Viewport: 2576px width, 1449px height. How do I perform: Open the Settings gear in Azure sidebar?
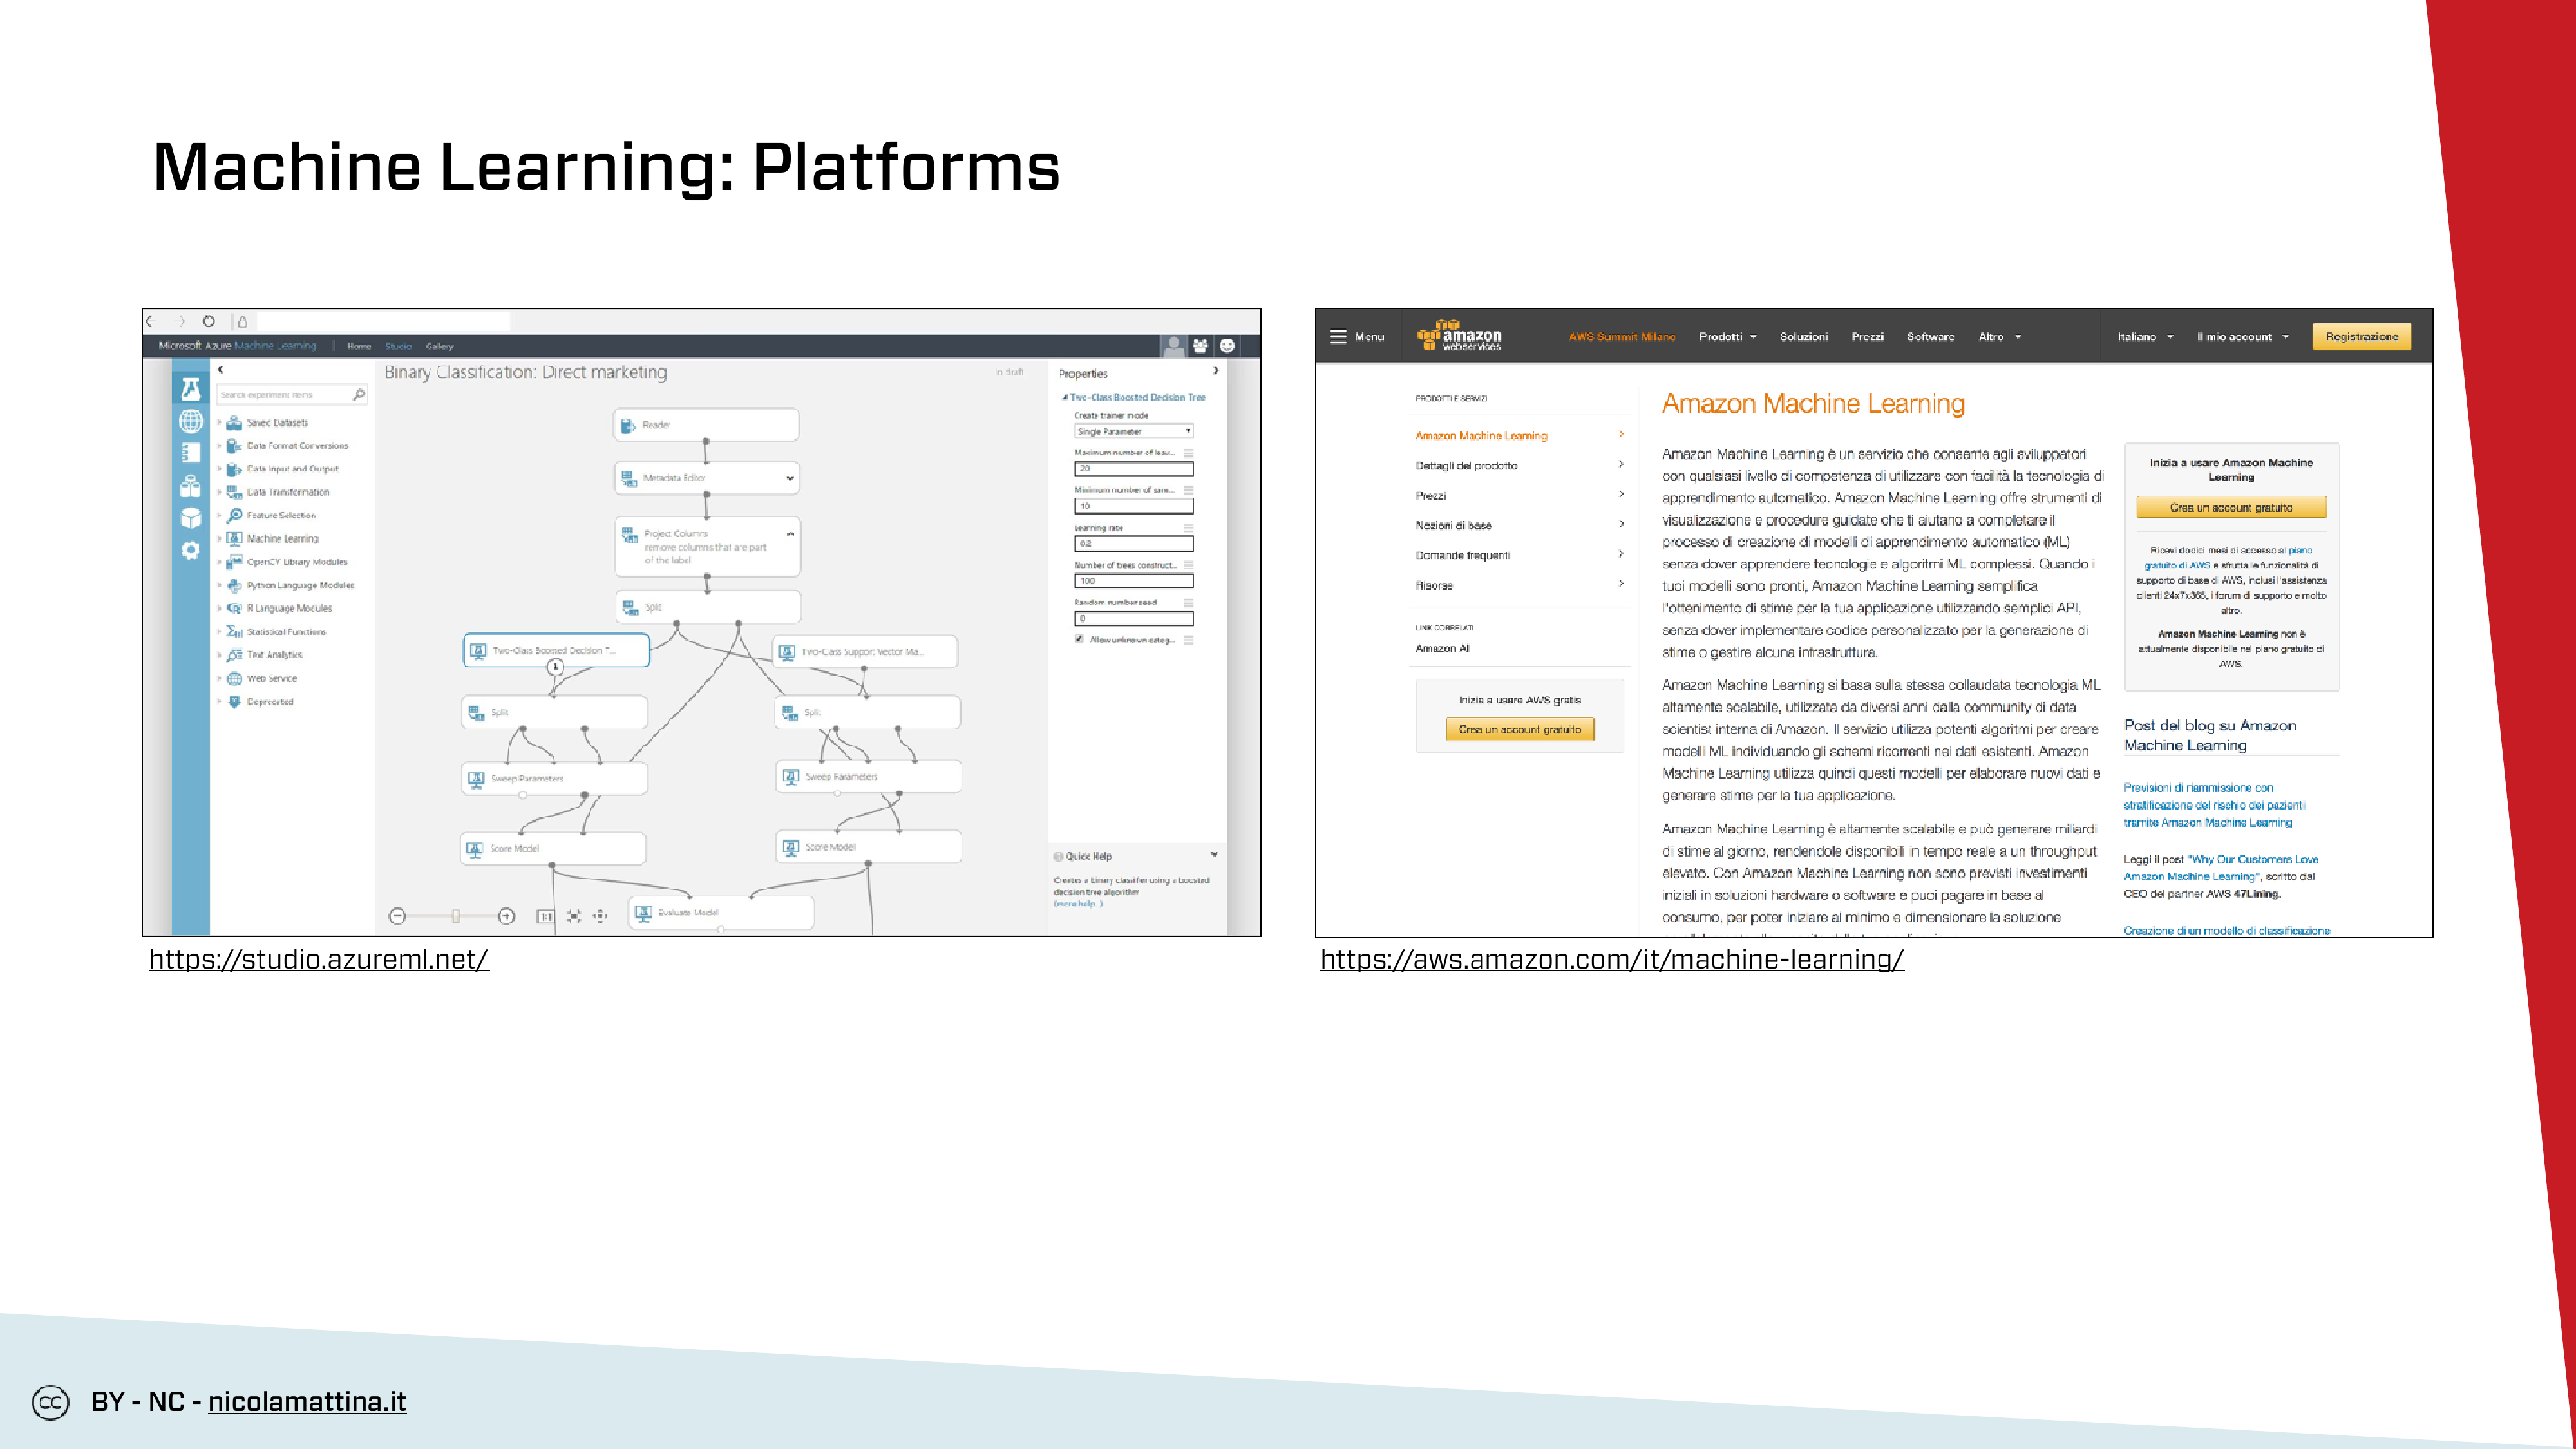click(190, 550)
